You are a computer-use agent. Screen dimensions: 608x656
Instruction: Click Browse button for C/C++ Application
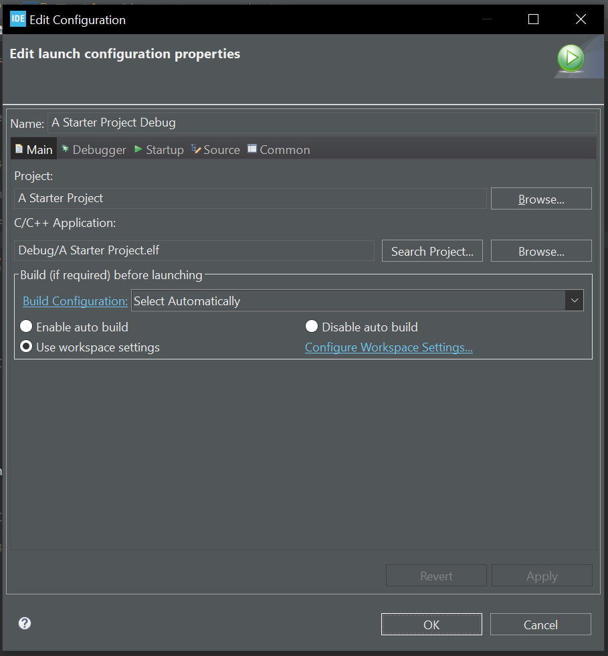coord(541,251)
